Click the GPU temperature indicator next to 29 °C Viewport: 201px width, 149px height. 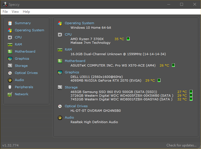[x=159, y=80]
